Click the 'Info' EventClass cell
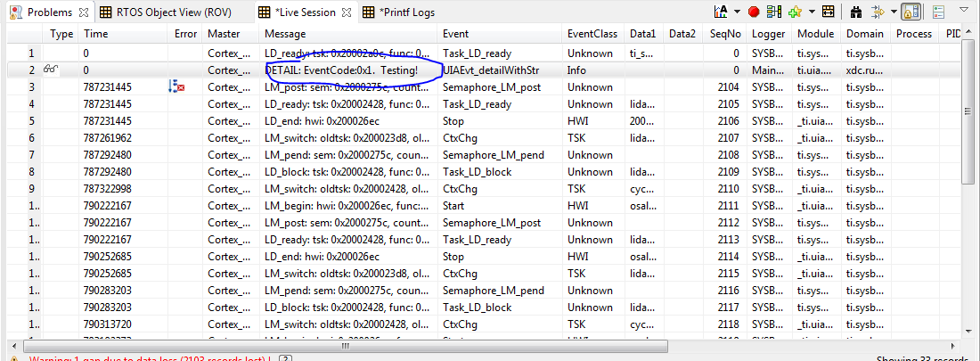Image resolution: width=980 pixels, height=361 pixels. point(577,70)
